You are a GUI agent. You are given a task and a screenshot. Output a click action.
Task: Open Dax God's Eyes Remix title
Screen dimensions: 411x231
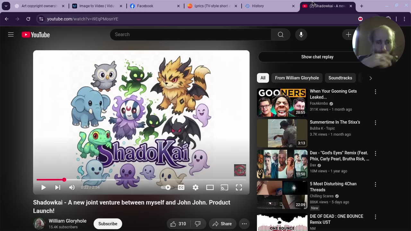click(x=339, y=156)
